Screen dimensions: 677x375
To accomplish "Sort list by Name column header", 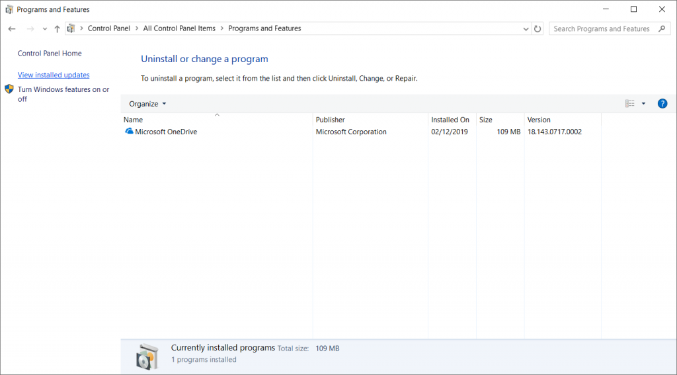I will click(217, 120).
